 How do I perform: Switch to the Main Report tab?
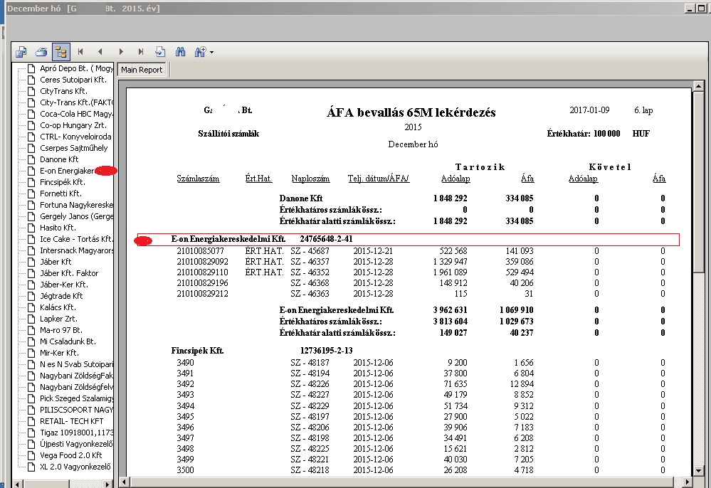142,70
